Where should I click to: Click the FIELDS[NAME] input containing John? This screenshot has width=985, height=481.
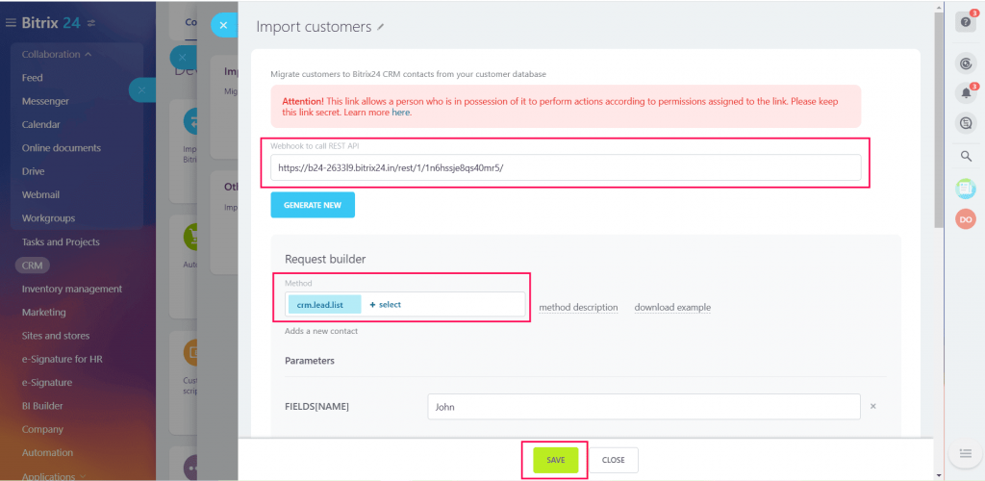pyautogui.click(x=644, y=407)
